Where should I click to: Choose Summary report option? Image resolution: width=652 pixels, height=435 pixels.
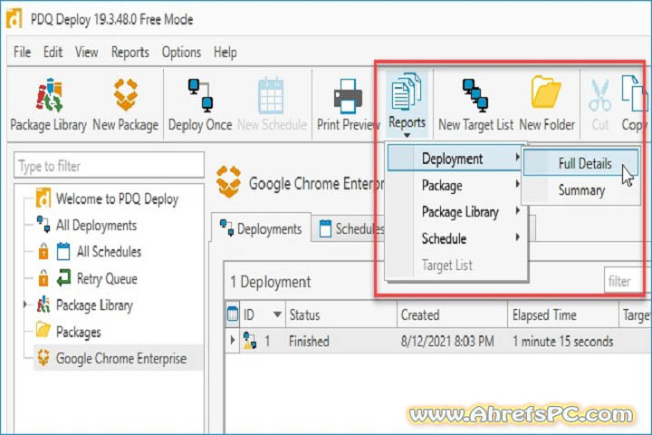click(580, 190)
